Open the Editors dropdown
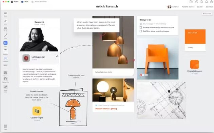Screen dimensions: 214x133 tap(176, 7)
